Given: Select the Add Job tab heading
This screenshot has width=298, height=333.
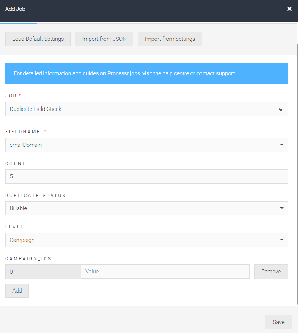Looking at the screenshot, I should (x=15, y=9).
